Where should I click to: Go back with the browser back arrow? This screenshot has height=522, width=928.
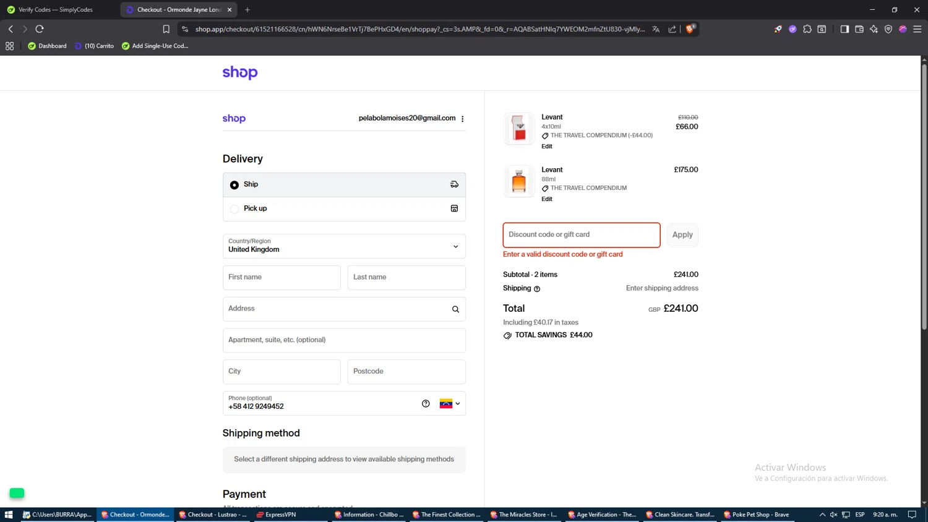coord(11,29)
